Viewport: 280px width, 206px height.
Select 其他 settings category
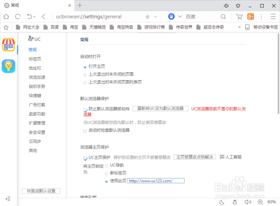tap(33, 151)
